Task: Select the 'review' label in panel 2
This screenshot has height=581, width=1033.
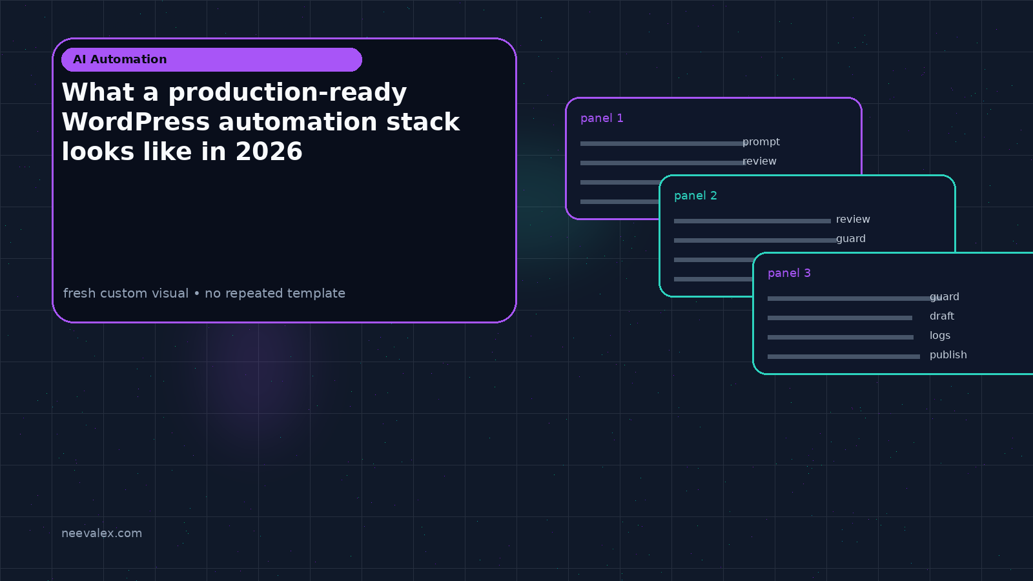Action: [853, 219]
